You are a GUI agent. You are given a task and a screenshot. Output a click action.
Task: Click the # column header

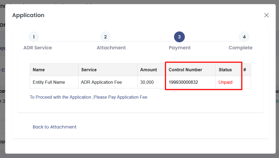tap(245, 70)
